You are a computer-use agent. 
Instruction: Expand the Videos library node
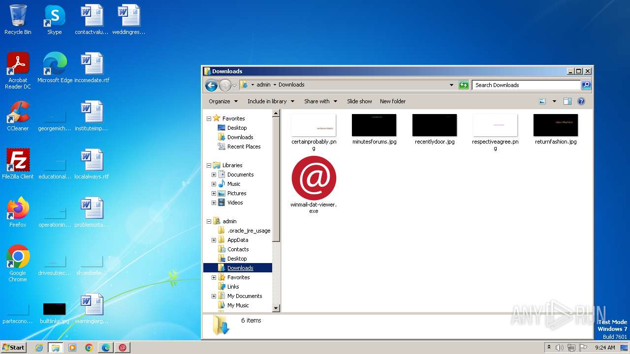[x=214, y=203]
